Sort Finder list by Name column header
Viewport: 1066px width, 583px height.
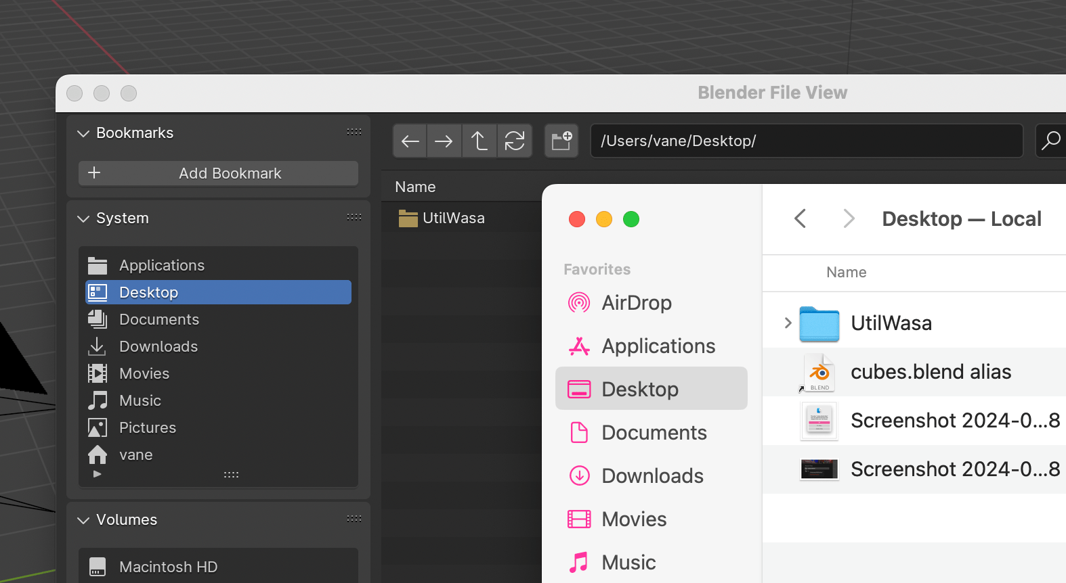[846, 272]
